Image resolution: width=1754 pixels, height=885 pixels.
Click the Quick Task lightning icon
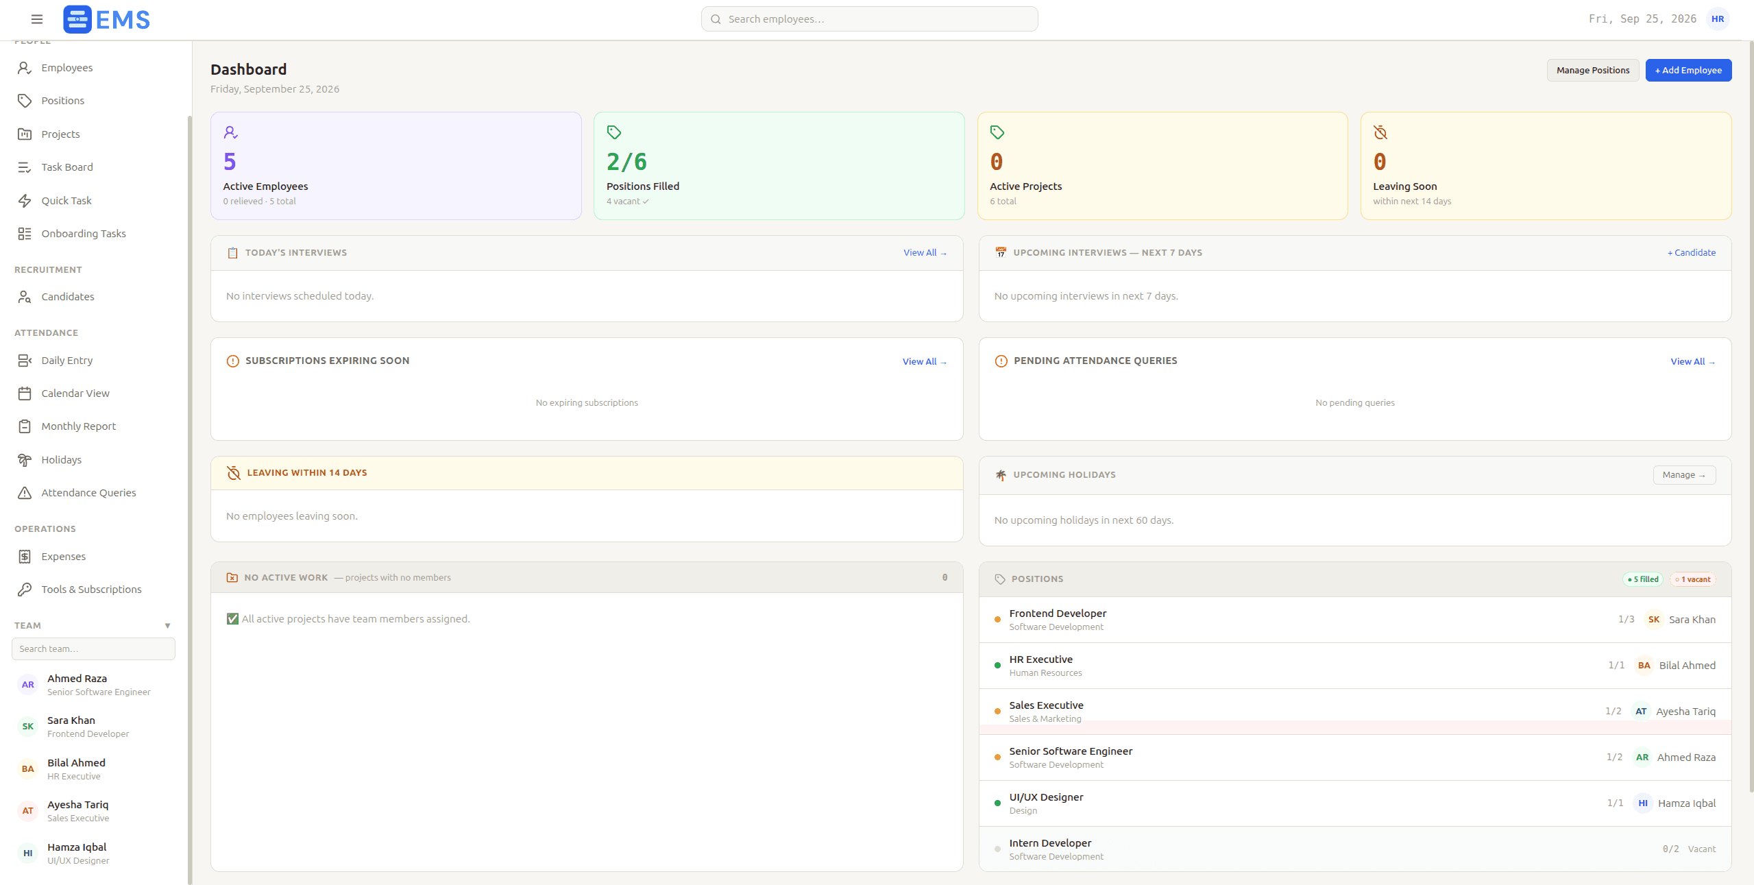coord(25,201)
